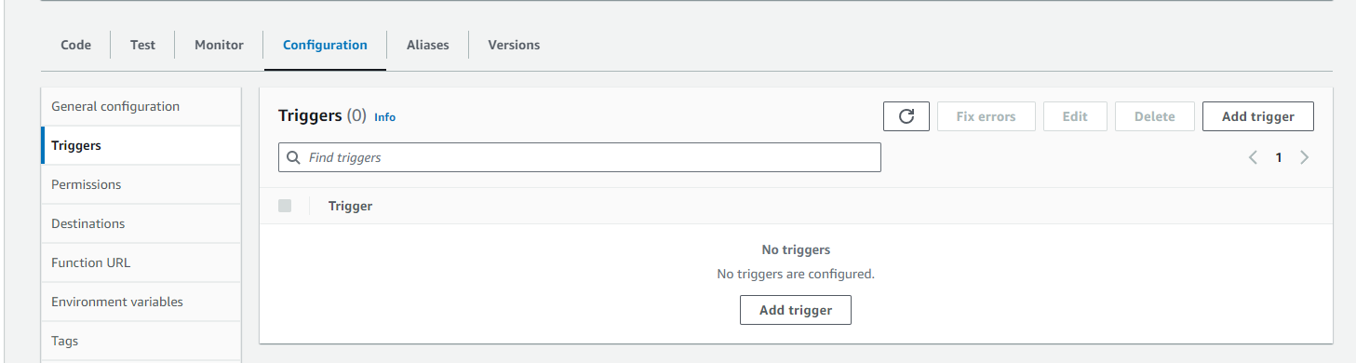This screenshot has width=1356, height=363.
Task: Click Add trigger in the header
Action: [x=1258, y=116]
